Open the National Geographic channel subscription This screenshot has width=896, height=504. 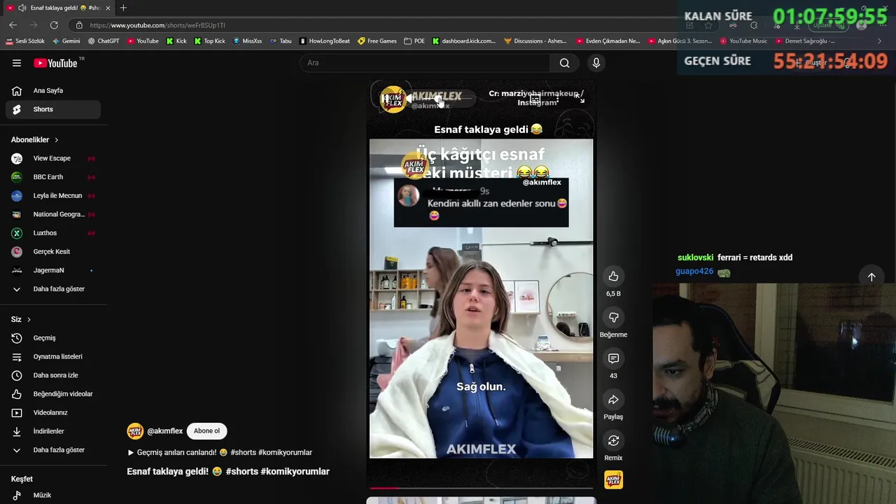pos(53,214)
